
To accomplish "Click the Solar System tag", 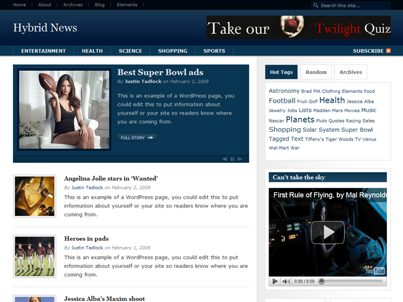I will click(x=321, y=130).
